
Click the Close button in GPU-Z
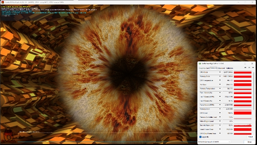click(249, 142)
